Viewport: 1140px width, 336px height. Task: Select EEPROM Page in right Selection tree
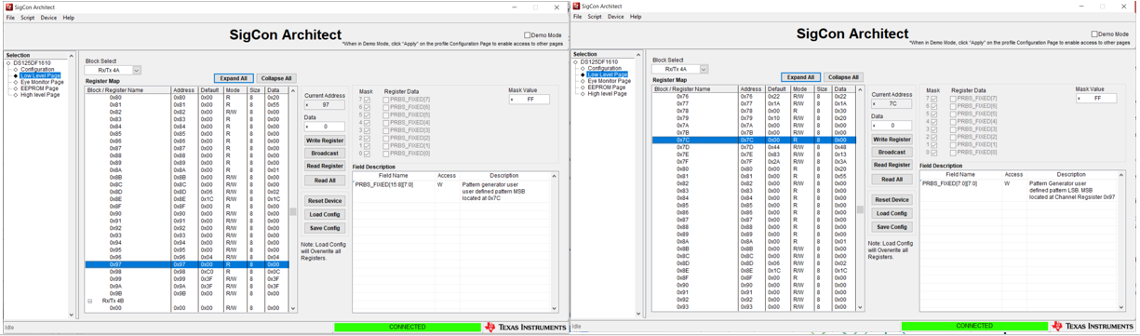click(x=606, y=87)
